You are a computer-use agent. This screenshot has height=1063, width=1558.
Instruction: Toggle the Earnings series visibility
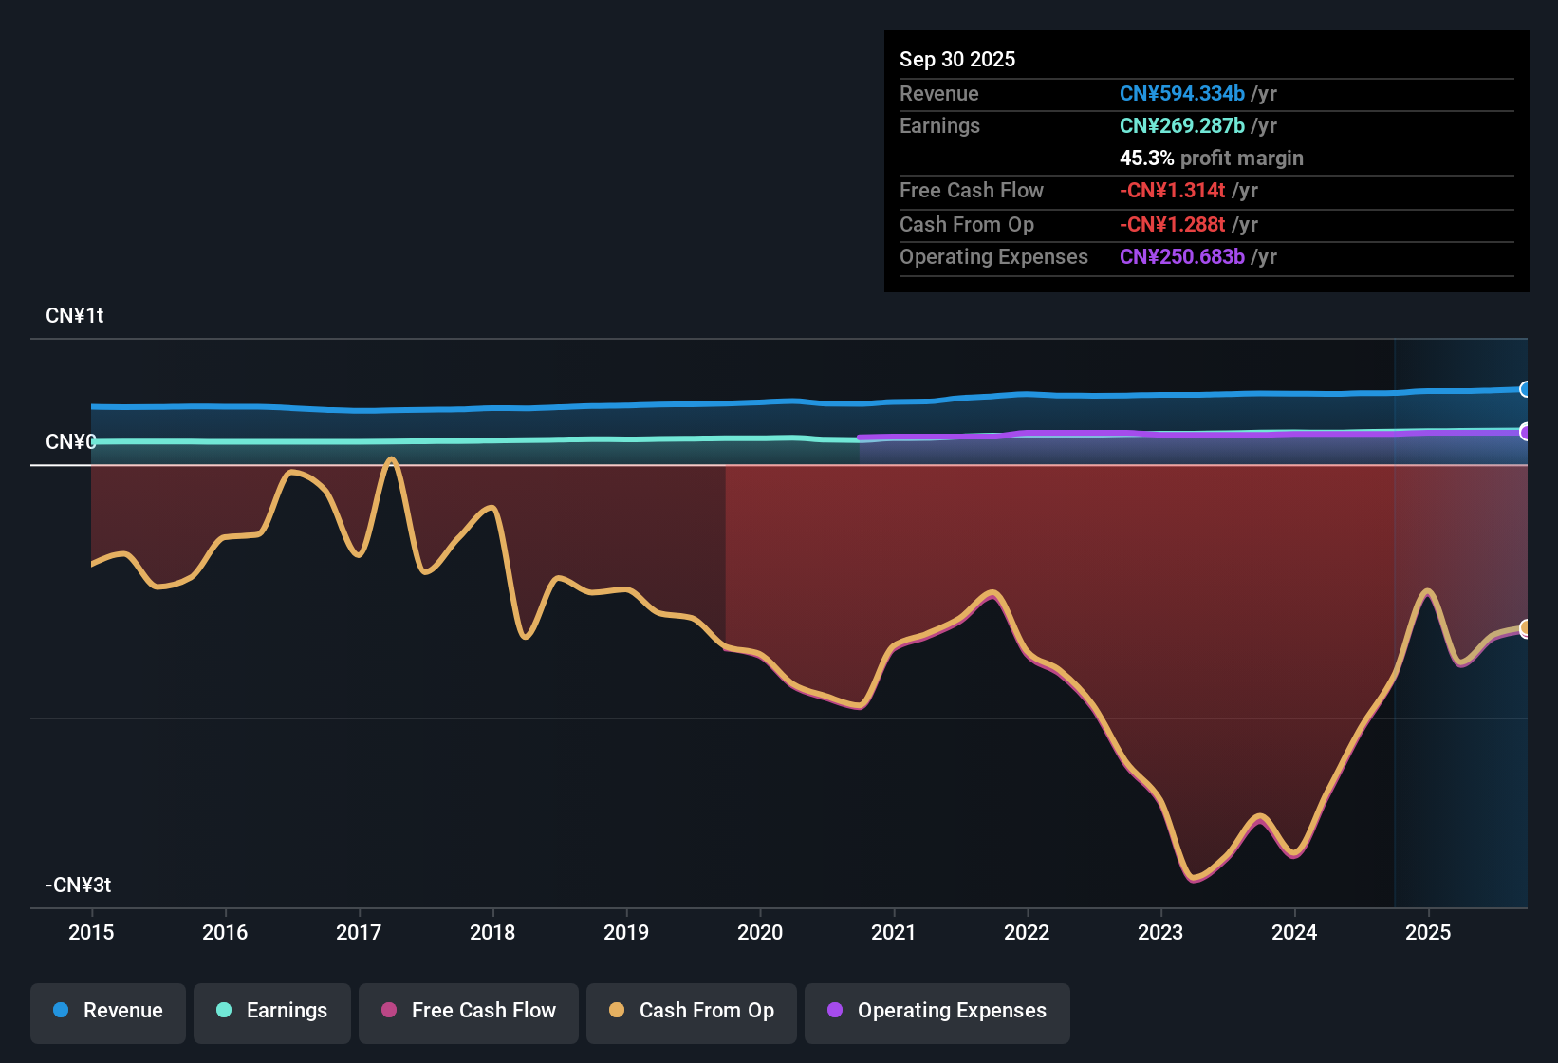272,1011
